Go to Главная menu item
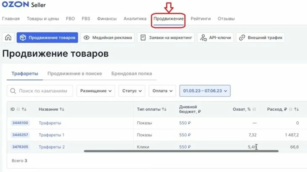The width and height of the screenshot is (307, 172). point(11,18)
